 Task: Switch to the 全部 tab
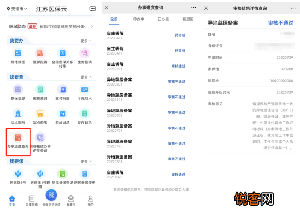tap(114, 19)
